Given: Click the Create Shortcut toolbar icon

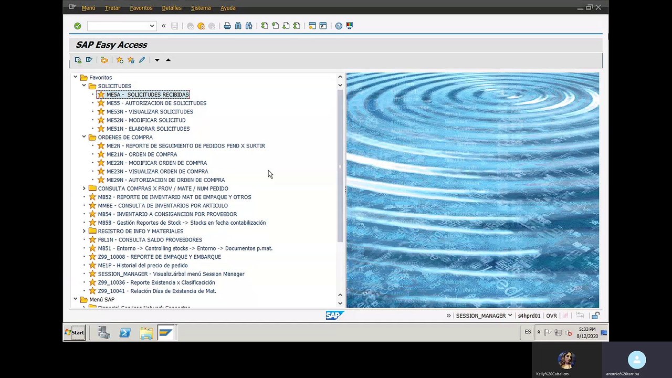Looking at the screenshot, I should [323, 26].
